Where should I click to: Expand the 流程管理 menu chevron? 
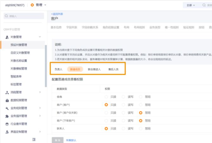[x=40, y=92]
